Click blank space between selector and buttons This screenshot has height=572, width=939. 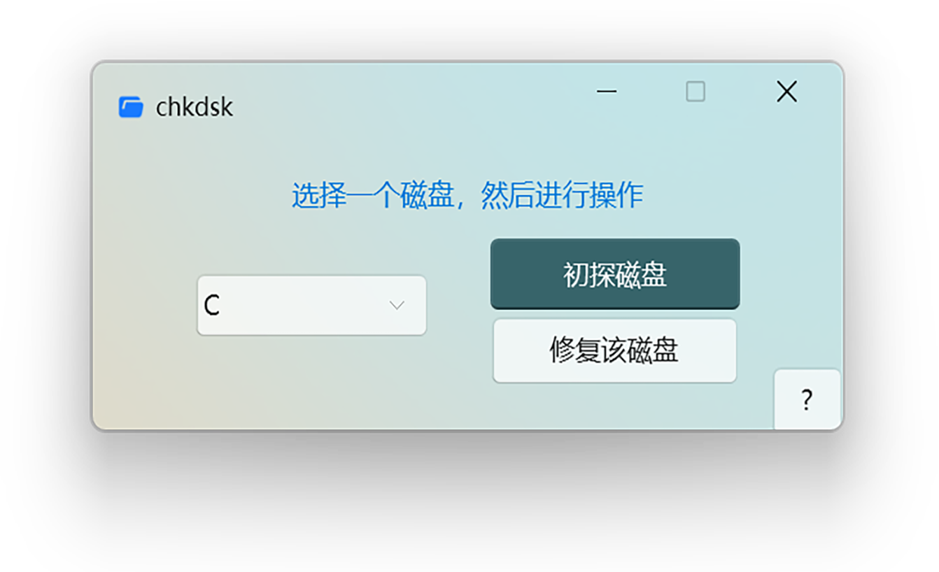click(x=458, y=306)
